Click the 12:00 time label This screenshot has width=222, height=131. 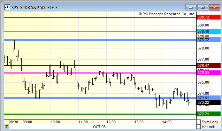[x=111, y=122]
